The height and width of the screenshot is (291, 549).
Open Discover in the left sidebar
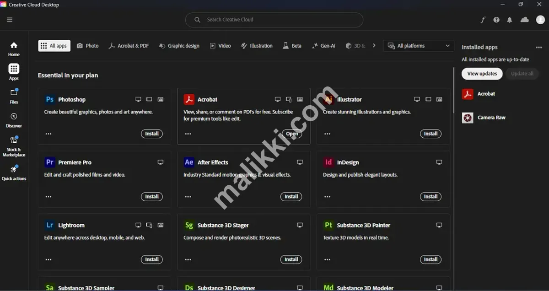(x=14, y=120)
